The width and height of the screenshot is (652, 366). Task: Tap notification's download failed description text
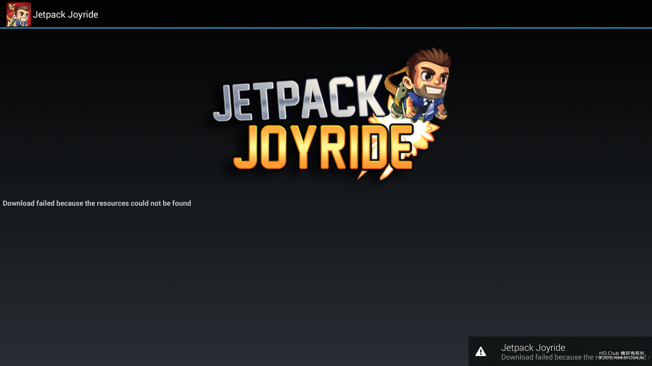point(547,357)
